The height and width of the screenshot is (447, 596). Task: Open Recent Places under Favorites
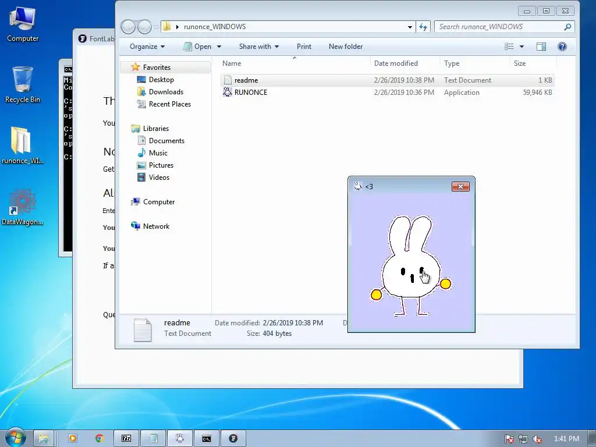164,104
